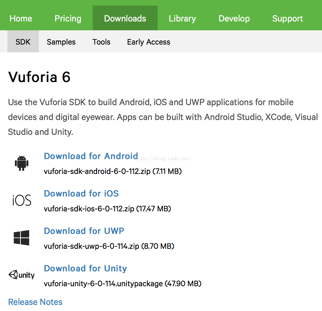Click the Vuforia 6 heading
Viewport: 322px width, 311px height.
tap(39, 77)
